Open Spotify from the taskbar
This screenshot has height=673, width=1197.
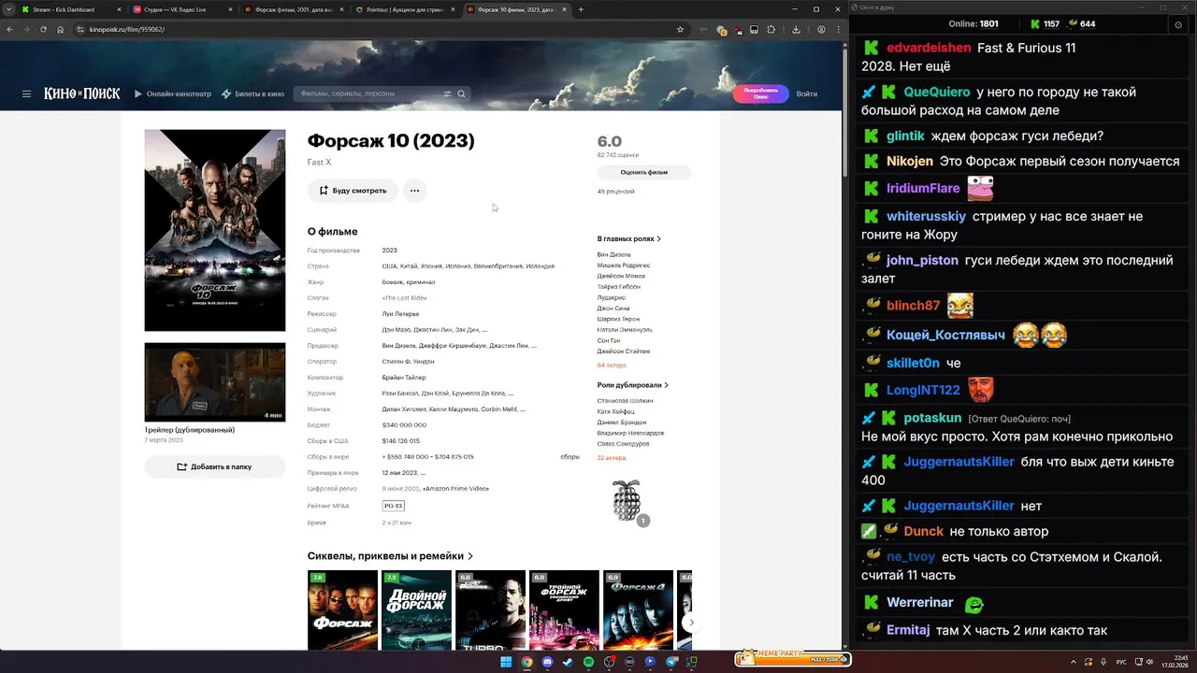[x=588, y=662]
